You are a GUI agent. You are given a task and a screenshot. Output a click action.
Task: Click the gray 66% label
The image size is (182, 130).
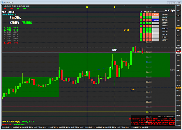[172, 70]
